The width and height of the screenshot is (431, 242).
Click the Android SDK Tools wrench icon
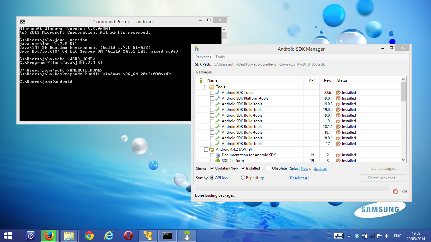[218, 93]
